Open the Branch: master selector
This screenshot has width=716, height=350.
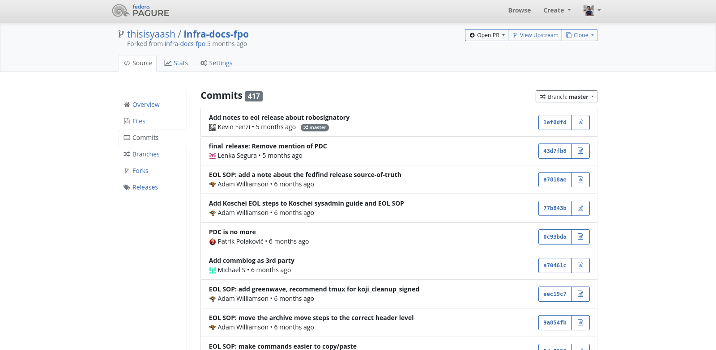567,97
